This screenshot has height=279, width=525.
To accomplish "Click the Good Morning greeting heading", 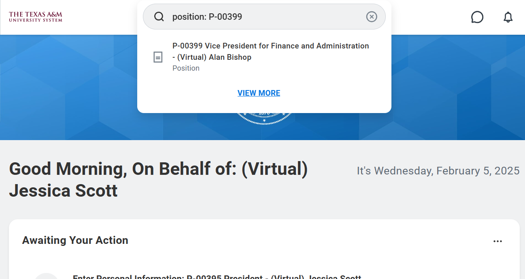I will [x=158, y=180].
